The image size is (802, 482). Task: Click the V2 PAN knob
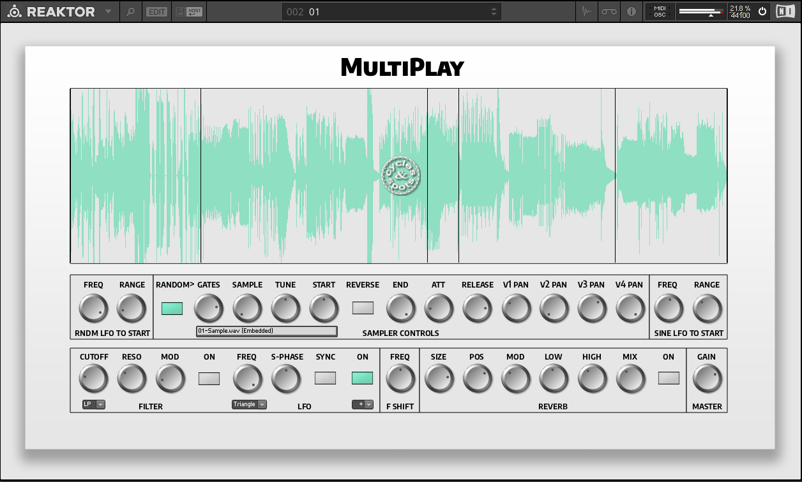pos(554,309)
